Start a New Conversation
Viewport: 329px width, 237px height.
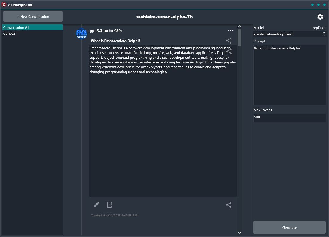33,16
